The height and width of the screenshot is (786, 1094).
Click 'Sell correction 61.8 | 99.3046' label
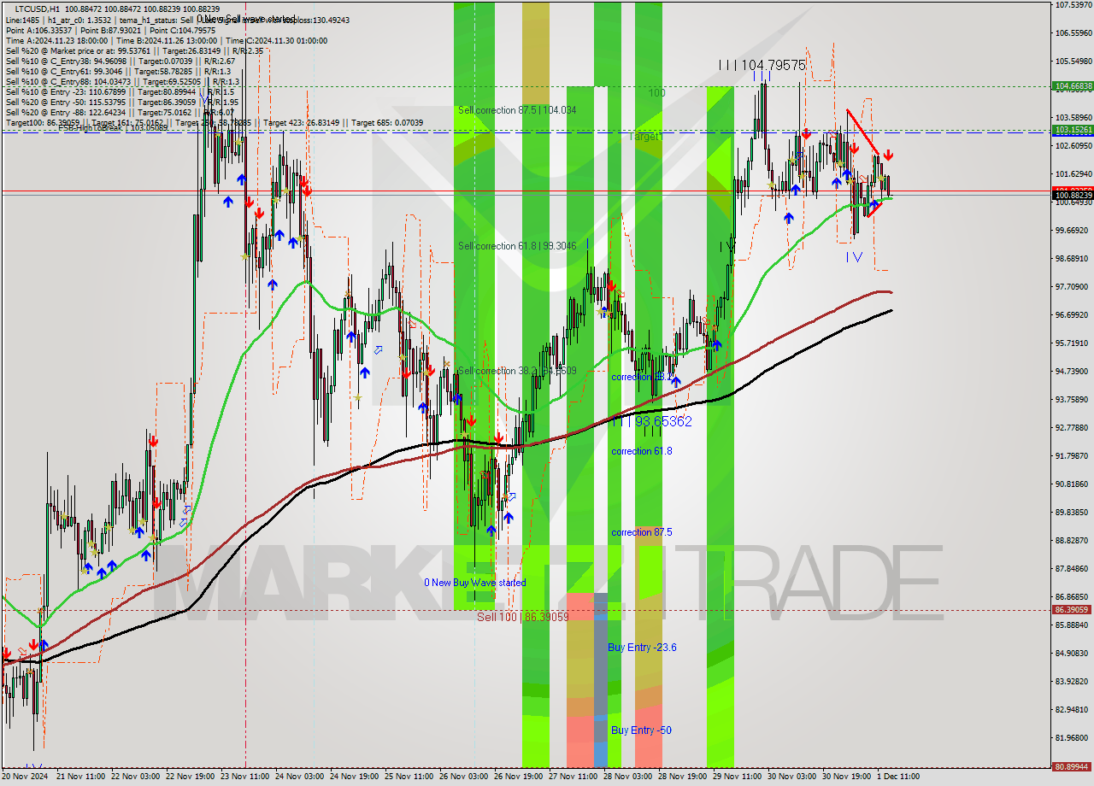tap(517, 246)
